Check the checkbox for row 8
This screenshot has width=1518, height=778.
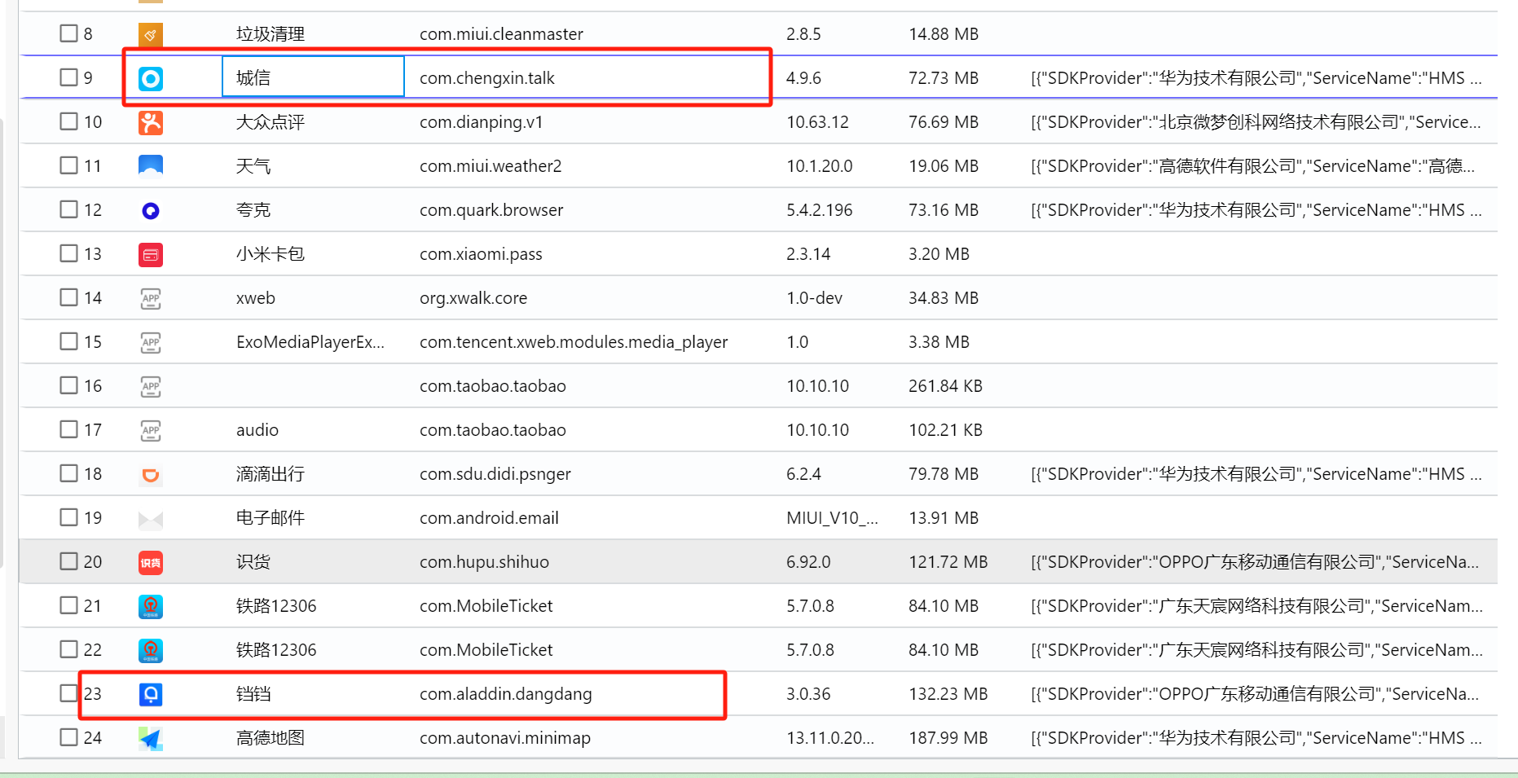[x=68, y=33]
